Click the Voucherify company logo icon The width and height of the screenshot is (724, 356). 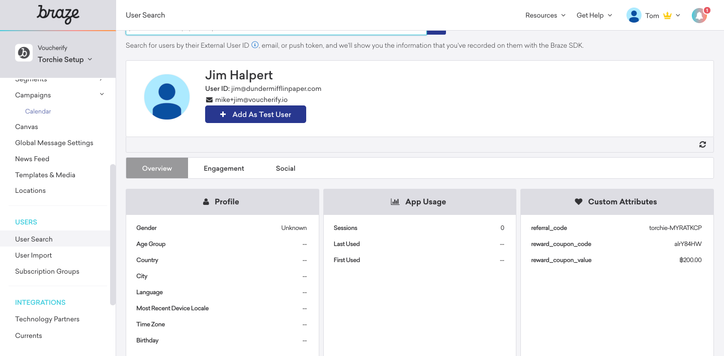(x=24, y=53)
